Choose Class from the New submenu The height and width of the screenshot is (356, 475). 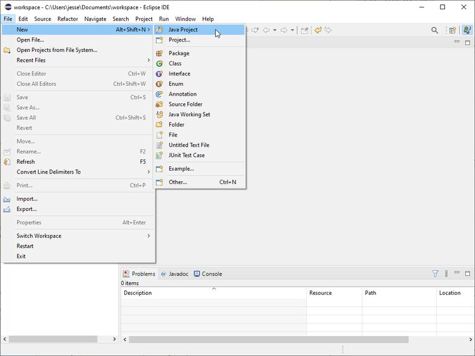[x=175, y=64]
